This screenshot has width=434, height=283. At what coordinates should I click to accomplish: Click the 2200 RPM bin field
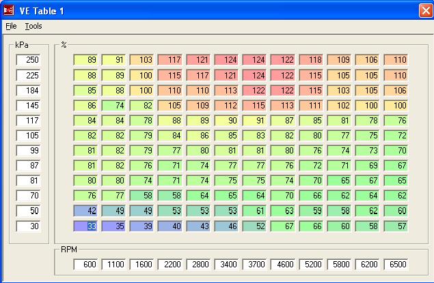[x=170, y=264]
